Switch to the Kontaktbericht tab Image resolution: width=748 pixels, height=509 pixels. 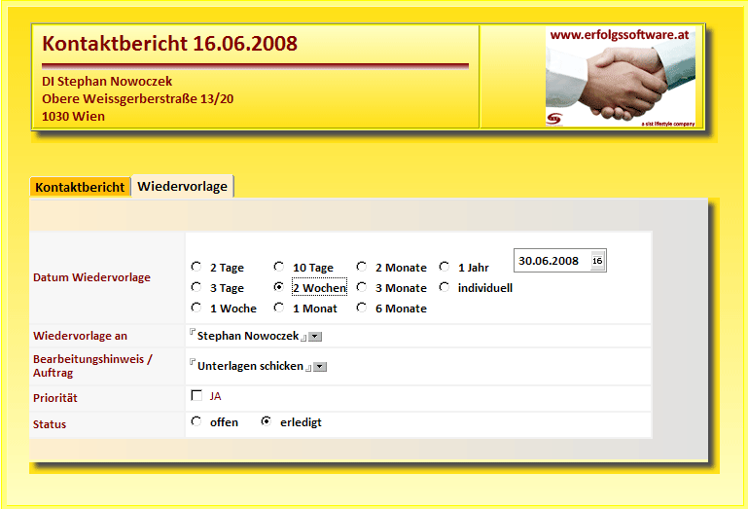click(81, 187)
